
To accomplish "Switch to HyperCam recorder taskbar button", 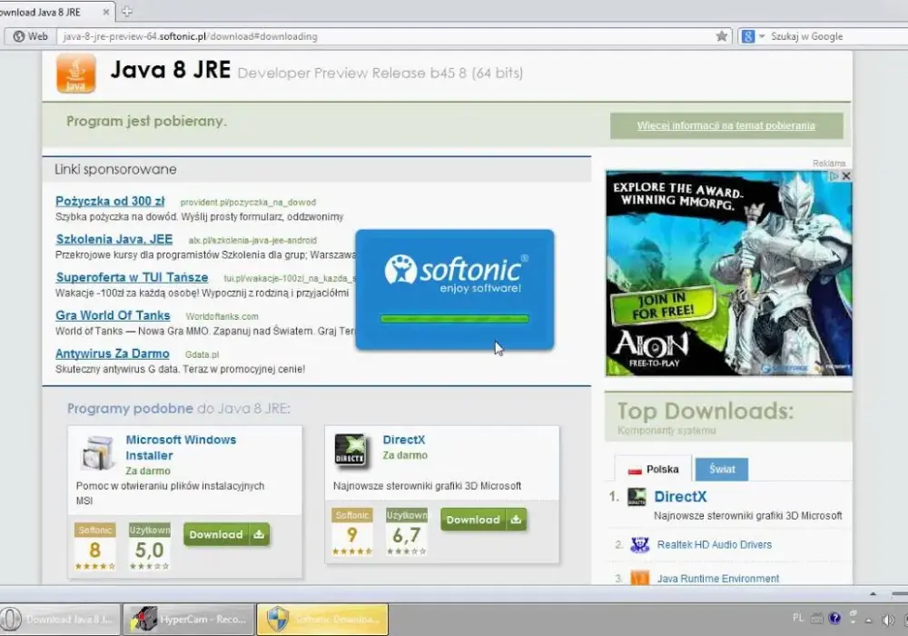I will coord(190,620).
